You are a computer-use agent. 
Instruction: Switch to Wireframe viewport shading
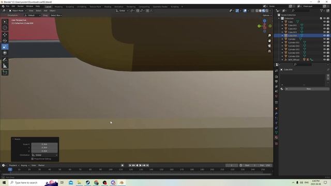pos(257,11)
